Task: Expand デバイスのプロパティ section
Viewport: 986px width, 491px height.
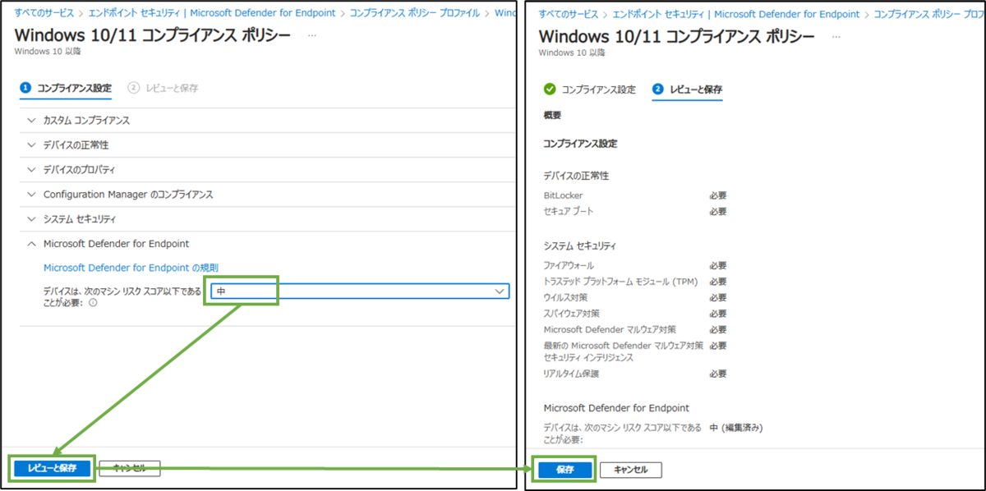Action: [x=265, y=169]
